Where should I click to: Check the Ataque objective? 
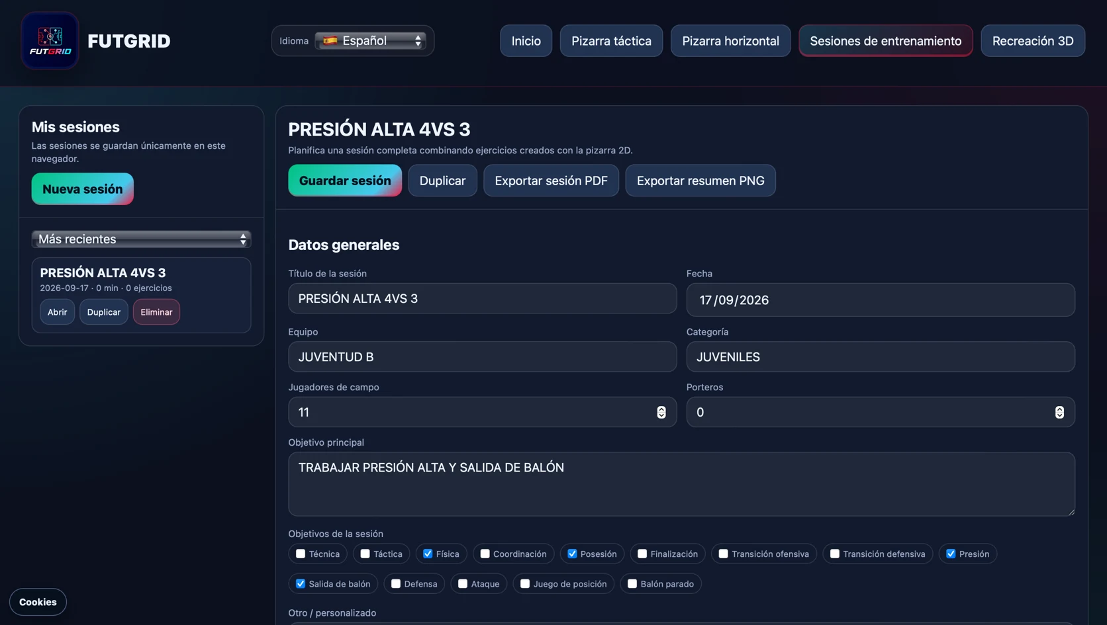463,584
